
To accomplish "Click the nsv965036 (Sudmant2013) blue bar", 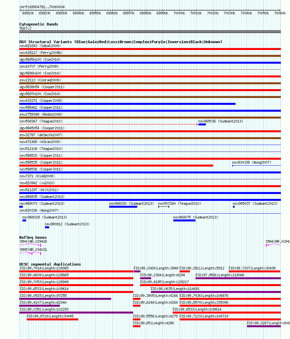I will (x=202, y=124).
